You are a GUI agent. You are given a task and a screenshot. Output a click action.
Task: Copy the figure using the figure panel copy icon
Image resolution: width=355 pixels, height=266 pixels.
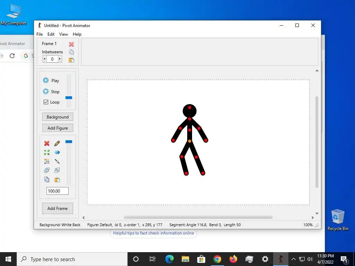click(47, 180)
